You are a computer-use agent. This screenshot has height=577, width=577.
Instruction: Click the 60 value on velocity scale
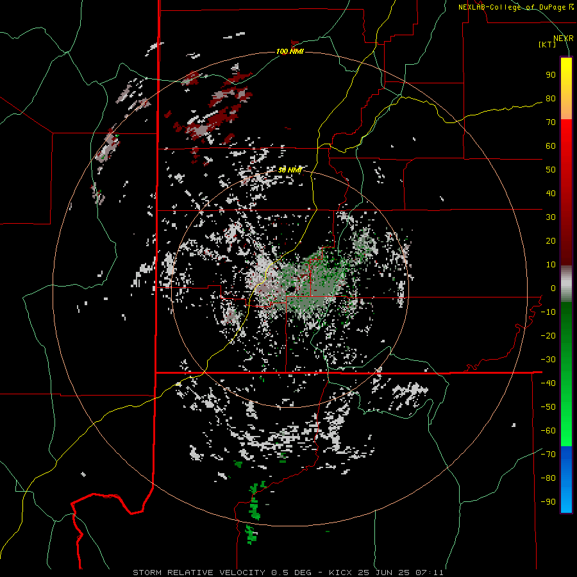(x=551, y=146)
